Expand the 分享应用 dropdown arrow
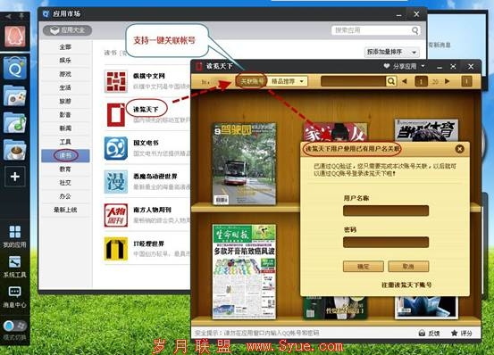The height and width of the screenshot is (355, 494). pos(423,66)
